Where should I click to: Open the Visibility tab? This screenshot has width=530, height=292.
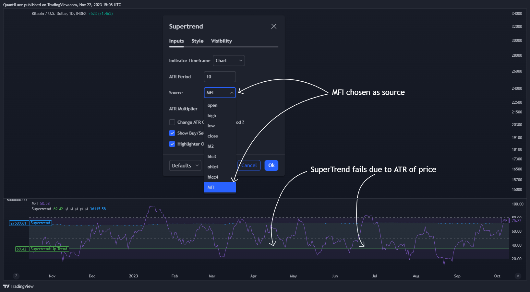(222, 41)
